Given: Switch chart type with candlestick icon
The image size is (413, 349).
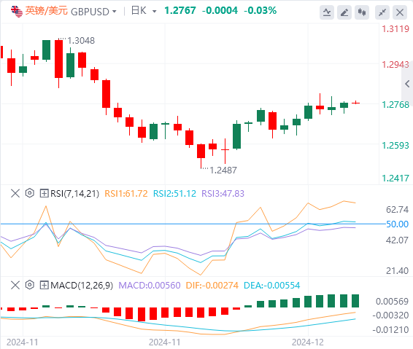Looking at the screenshot, I should (x=362, y=12).
